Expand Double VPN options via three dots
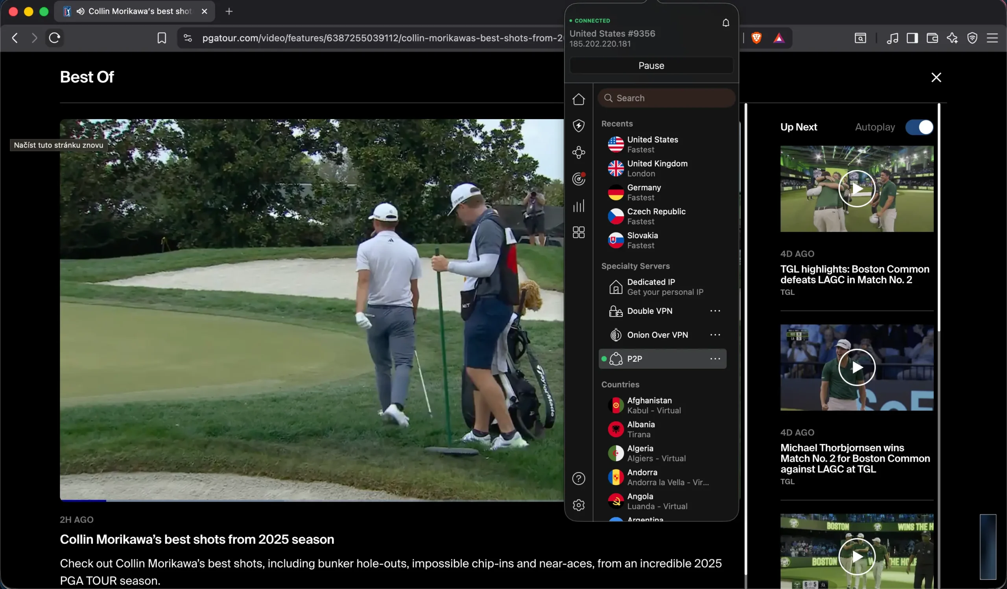Screen dimensions: 1007x589 (x=715, y=311)
